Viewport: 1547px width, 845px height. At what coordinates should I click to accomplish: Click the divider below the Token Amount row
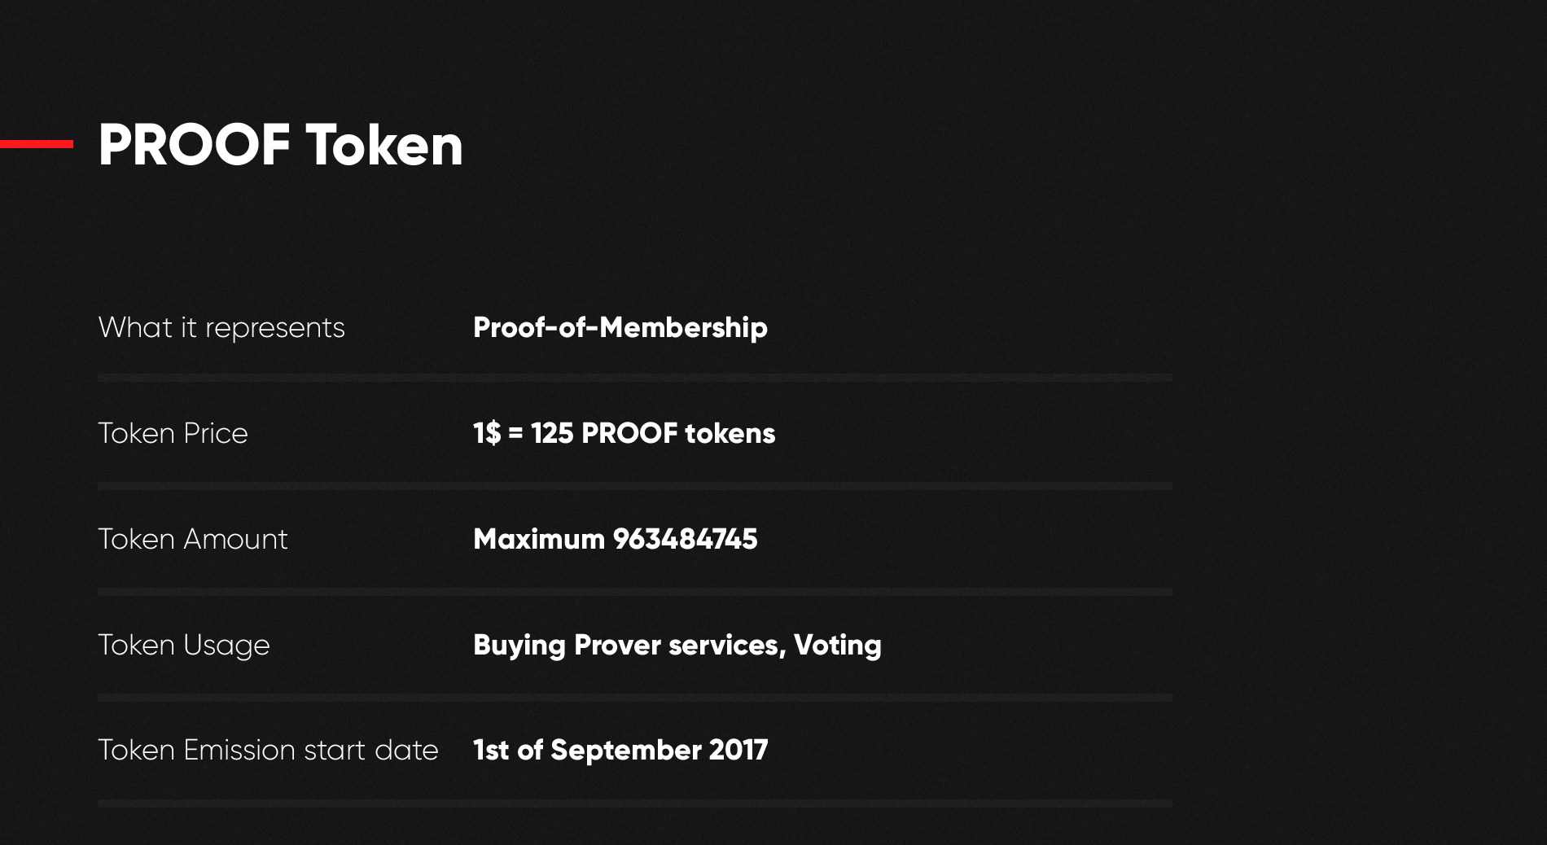[635, 592]
